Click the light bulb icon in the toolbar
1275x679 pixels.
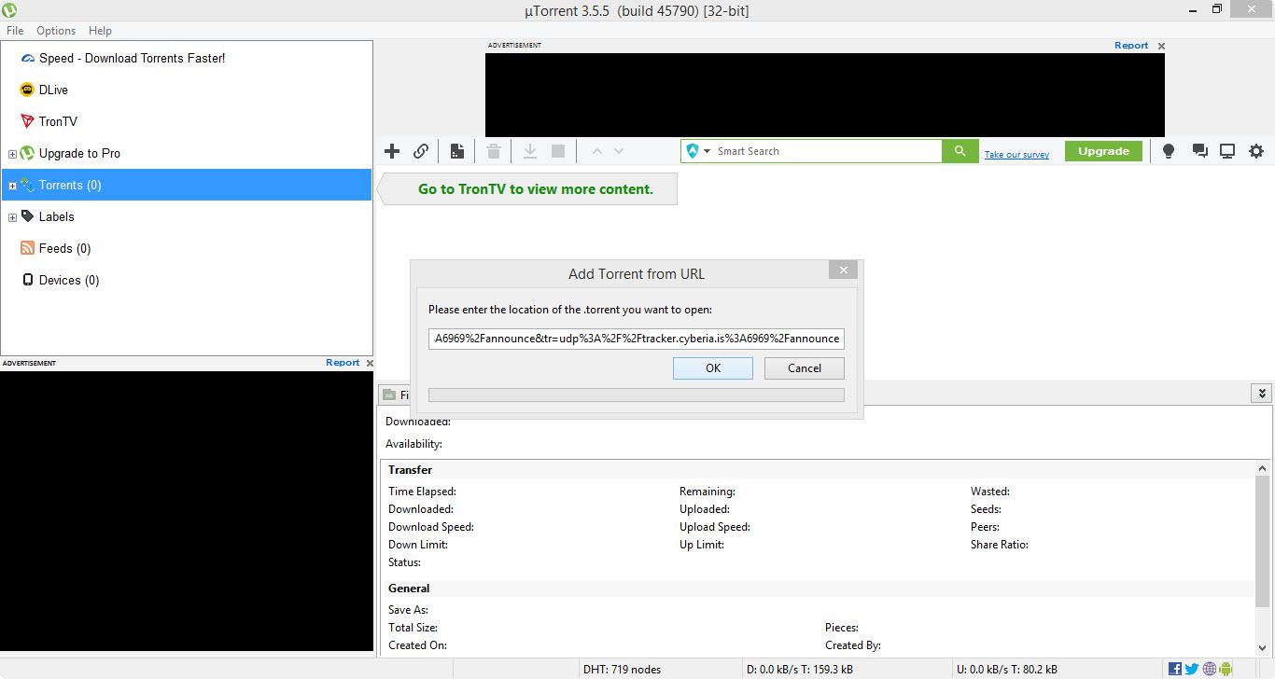pos(1168,151)
